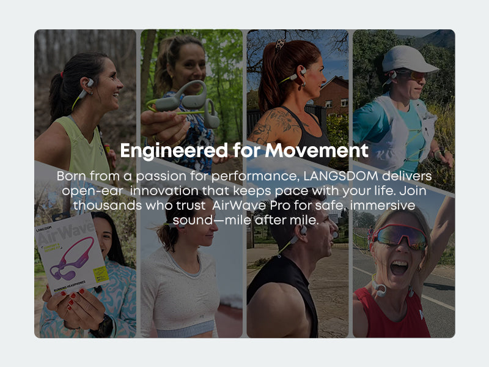Click the headphone on man's ear
489x367 pixels.
coord(302,231)
